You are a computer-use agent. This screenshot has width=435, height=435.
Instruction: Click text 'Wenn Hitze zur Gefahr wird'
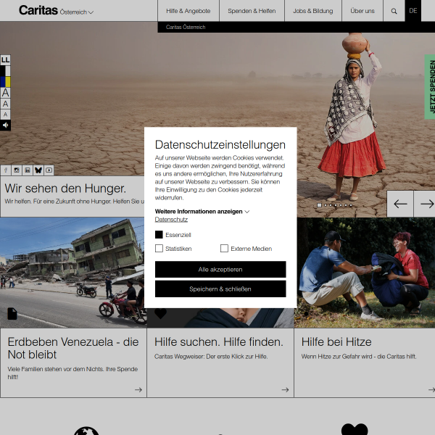click(x=336, y=357)
